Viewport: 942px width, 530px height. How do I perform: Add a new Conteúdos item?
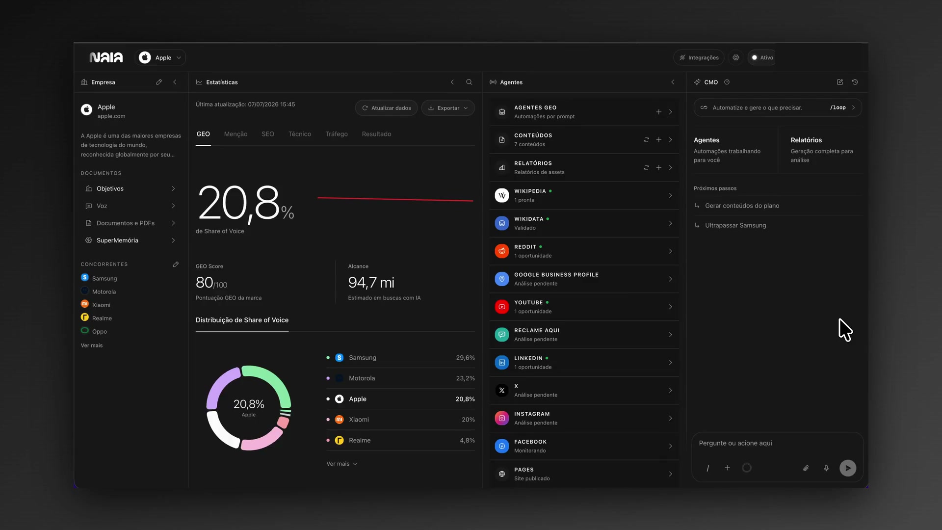click(659, 140)
